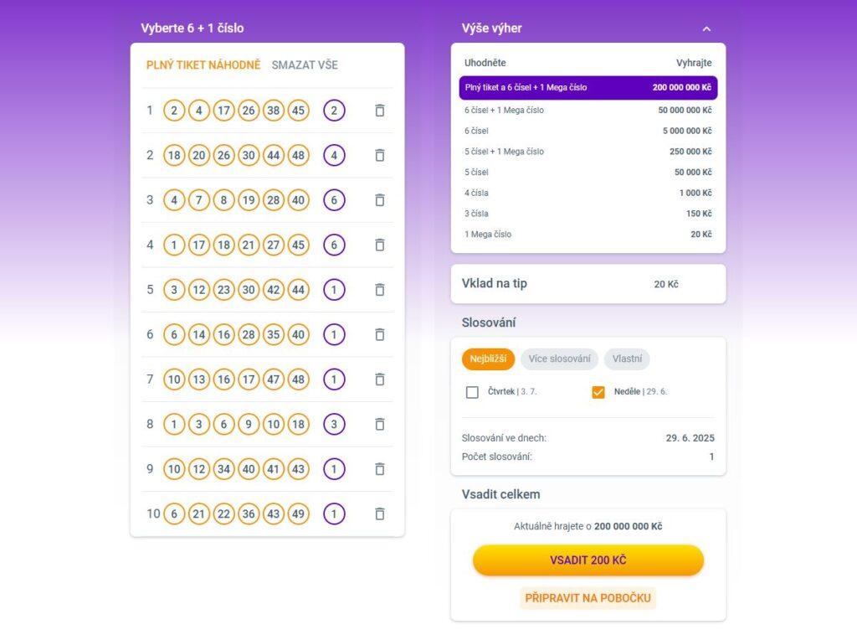
Task: Delete row 10 using trash icon
Action: [x=380, y=514]
